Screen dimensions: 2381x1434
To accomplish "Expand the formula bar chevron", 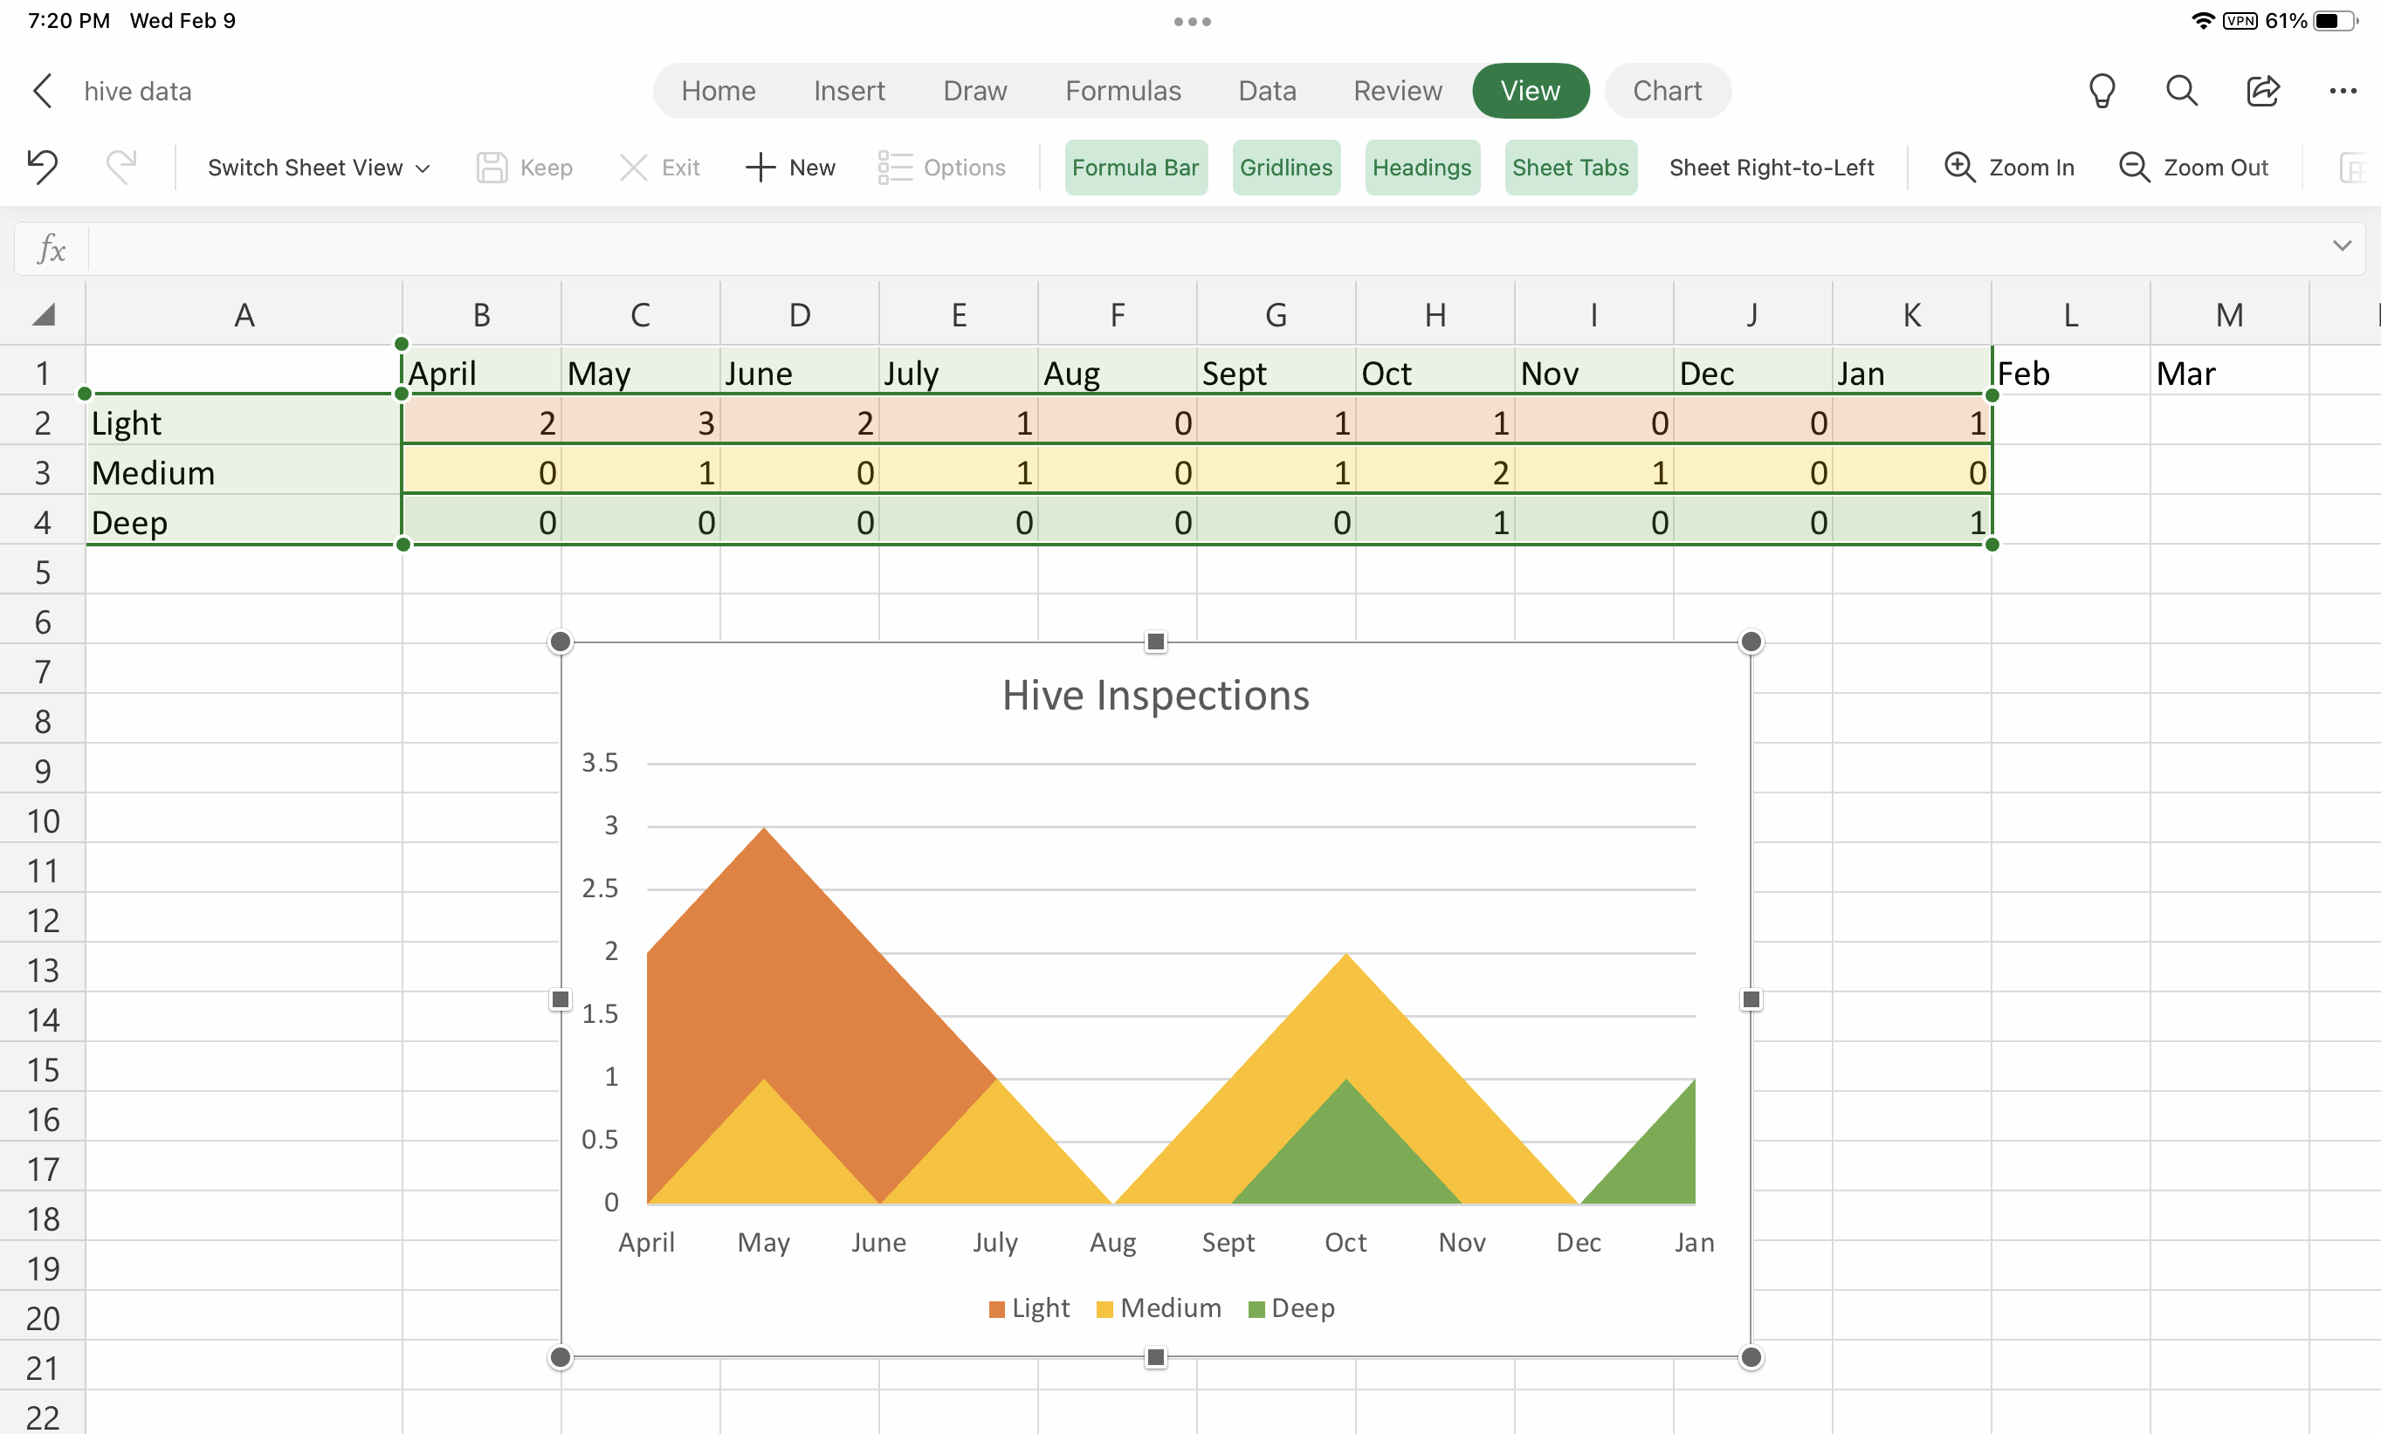I will pyautogui.click(x=2342, y=246).
